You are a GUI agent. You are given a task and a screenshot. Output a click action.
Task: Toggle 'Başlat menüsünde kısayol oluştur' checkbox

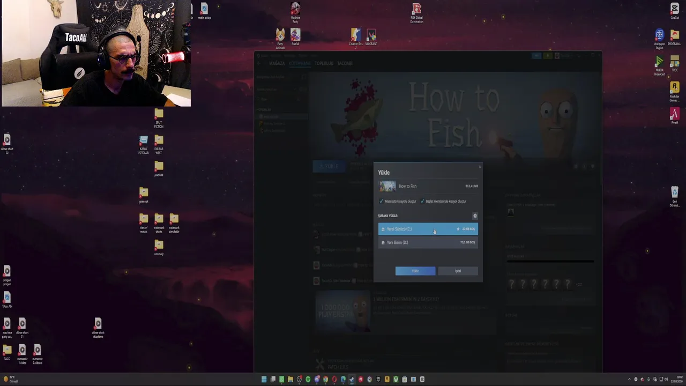tap(422, 202)
